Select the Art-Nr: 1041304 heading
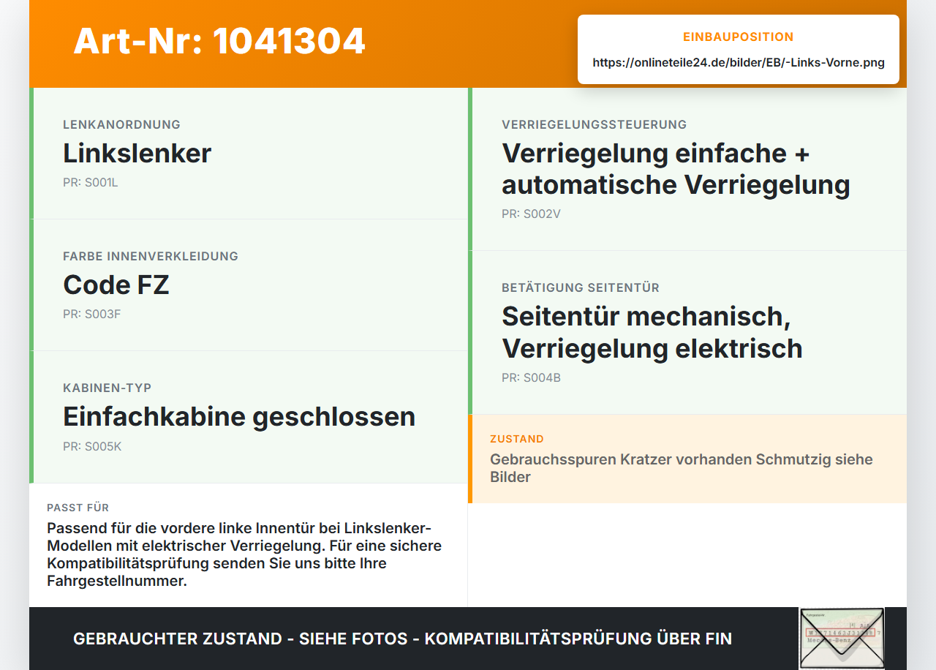Viewport: 936px width, 670px height. pos(219,41)
